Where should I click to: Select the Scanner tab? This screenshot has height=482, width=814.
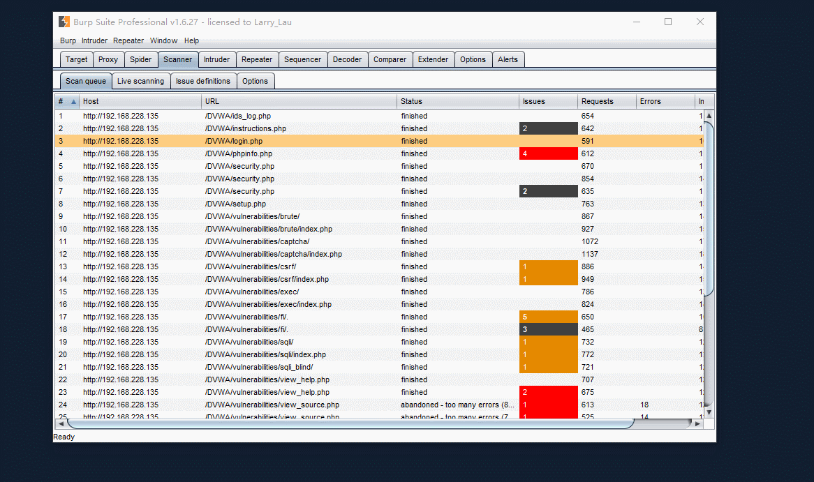(177, 60)
